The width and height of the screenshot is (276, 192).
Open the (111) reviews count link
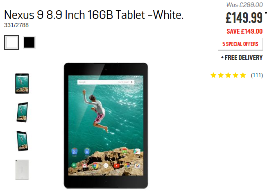[x=257, y=75]
